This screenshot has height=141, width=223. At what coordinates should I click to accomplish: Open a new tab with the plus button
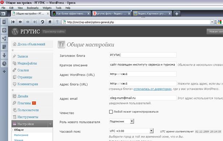(x=177, y=14)
